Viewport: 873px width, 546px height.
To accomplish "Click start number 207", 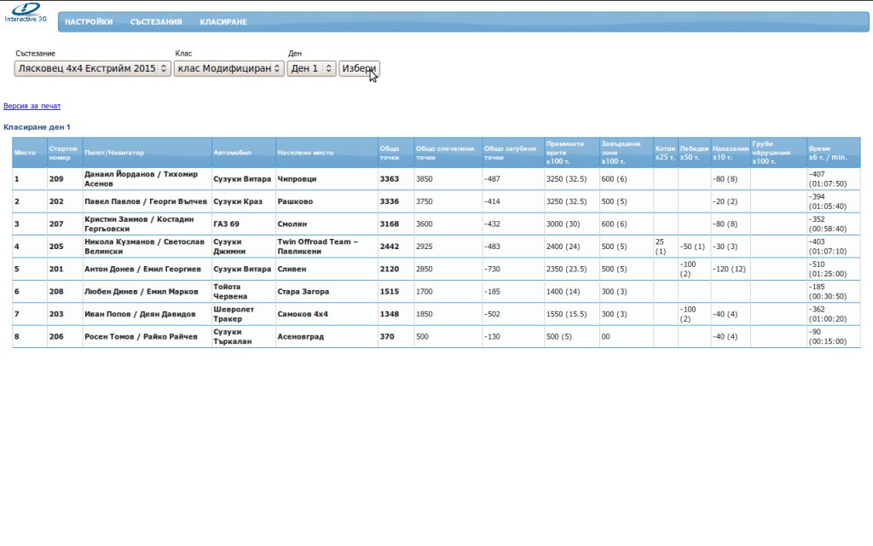I will [x=56, y=224].
